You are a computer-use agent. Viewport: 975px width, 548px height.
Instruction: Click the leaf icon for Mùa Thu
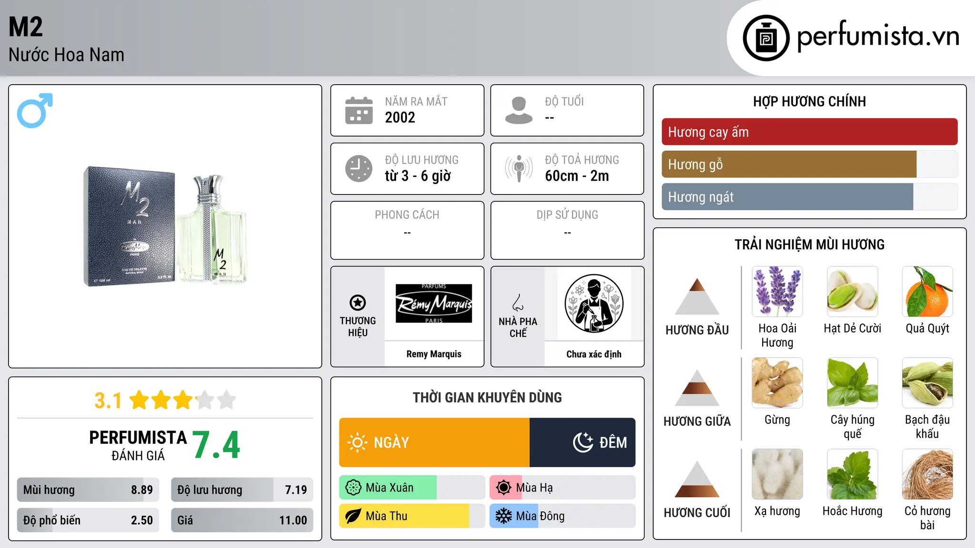click(353, 516)
